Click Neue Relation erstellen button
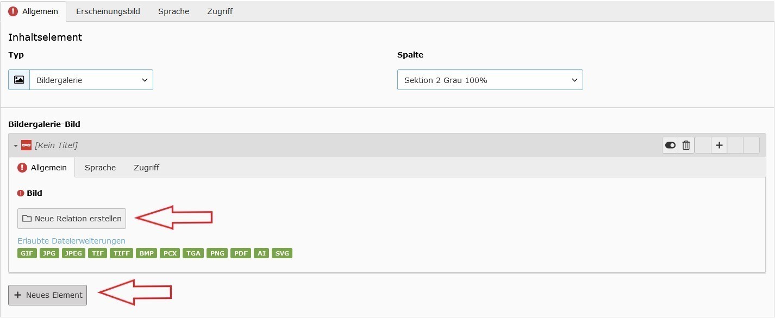The image size is (775, 319). [x=72, y=219]
